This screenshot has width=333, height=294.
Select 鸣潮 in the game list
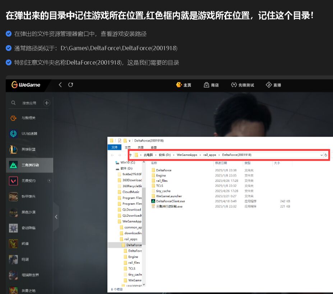(29, 259)
